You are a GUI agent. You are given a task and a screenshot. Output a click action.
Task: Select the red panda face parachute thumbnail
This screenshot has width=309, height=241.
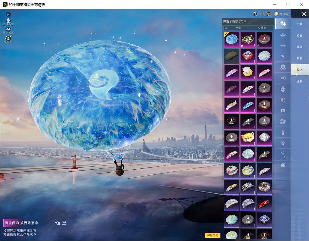coord(248,138)
